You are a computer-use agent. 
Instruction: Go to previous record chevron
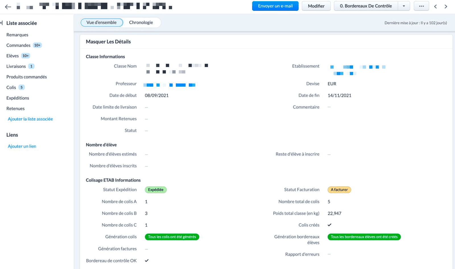435,6
